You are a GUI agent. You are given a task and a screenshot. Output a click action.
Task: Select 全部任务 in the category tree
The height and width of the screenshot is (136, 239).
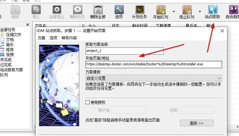tap(8, 30)
